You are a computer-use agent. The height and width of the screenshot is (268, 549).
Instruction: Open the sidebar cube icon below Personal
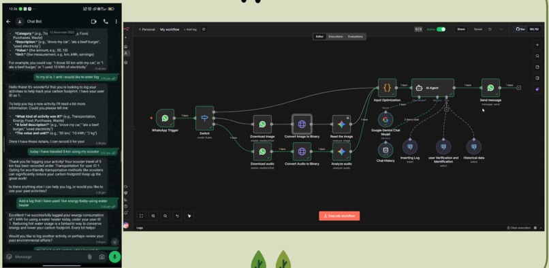coord(126,63)
